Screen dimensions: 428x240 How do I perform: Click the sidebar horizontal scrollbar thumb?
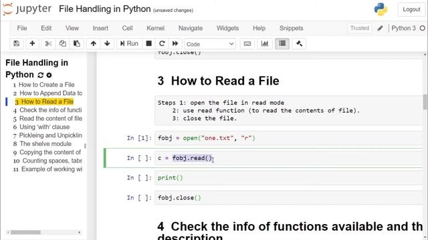[x=25, y=233]
